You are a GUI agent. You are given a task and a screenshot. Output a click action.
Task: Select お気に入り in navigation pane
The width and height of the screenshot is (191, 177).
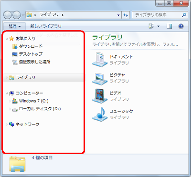pyautogui.click(x=25, y=39)
